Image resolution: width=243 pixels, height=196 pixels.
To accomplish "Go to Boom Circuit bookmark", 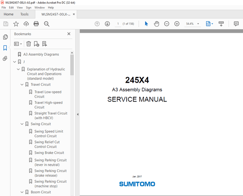I will [x=41, y=192].
